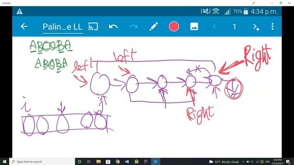
Task: Open File Explorer from the taskbar
Action: click(99, 161)
